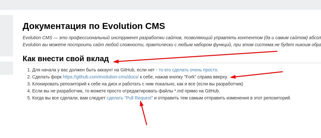Viewport: 321px width, 138px height.
Task: Click the red arrow below the Pull Request link
Action: 144,114
